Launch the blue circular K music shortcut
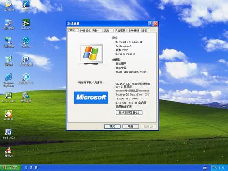Screen dimensions: 228x171 click(x=26, y=79)
